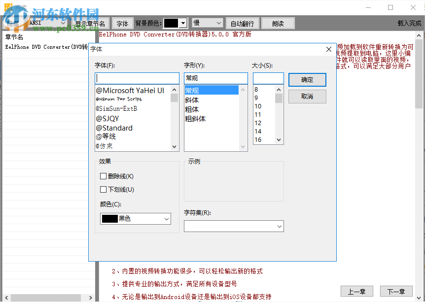Confirm font settings with 确定 button

coord(307,79)
